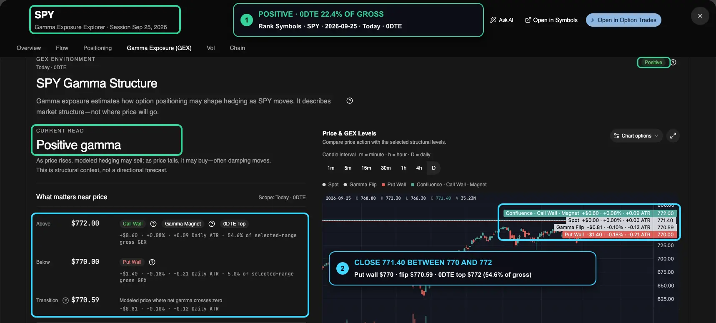Click the Scope: Today · 0DTE text
The width and height of the screenshot is (716, 323).
click(x=282, y=198)
